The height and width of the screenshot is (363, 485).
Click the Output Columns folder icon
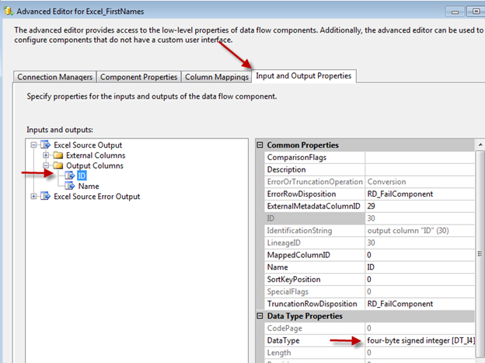pos(58,166)
